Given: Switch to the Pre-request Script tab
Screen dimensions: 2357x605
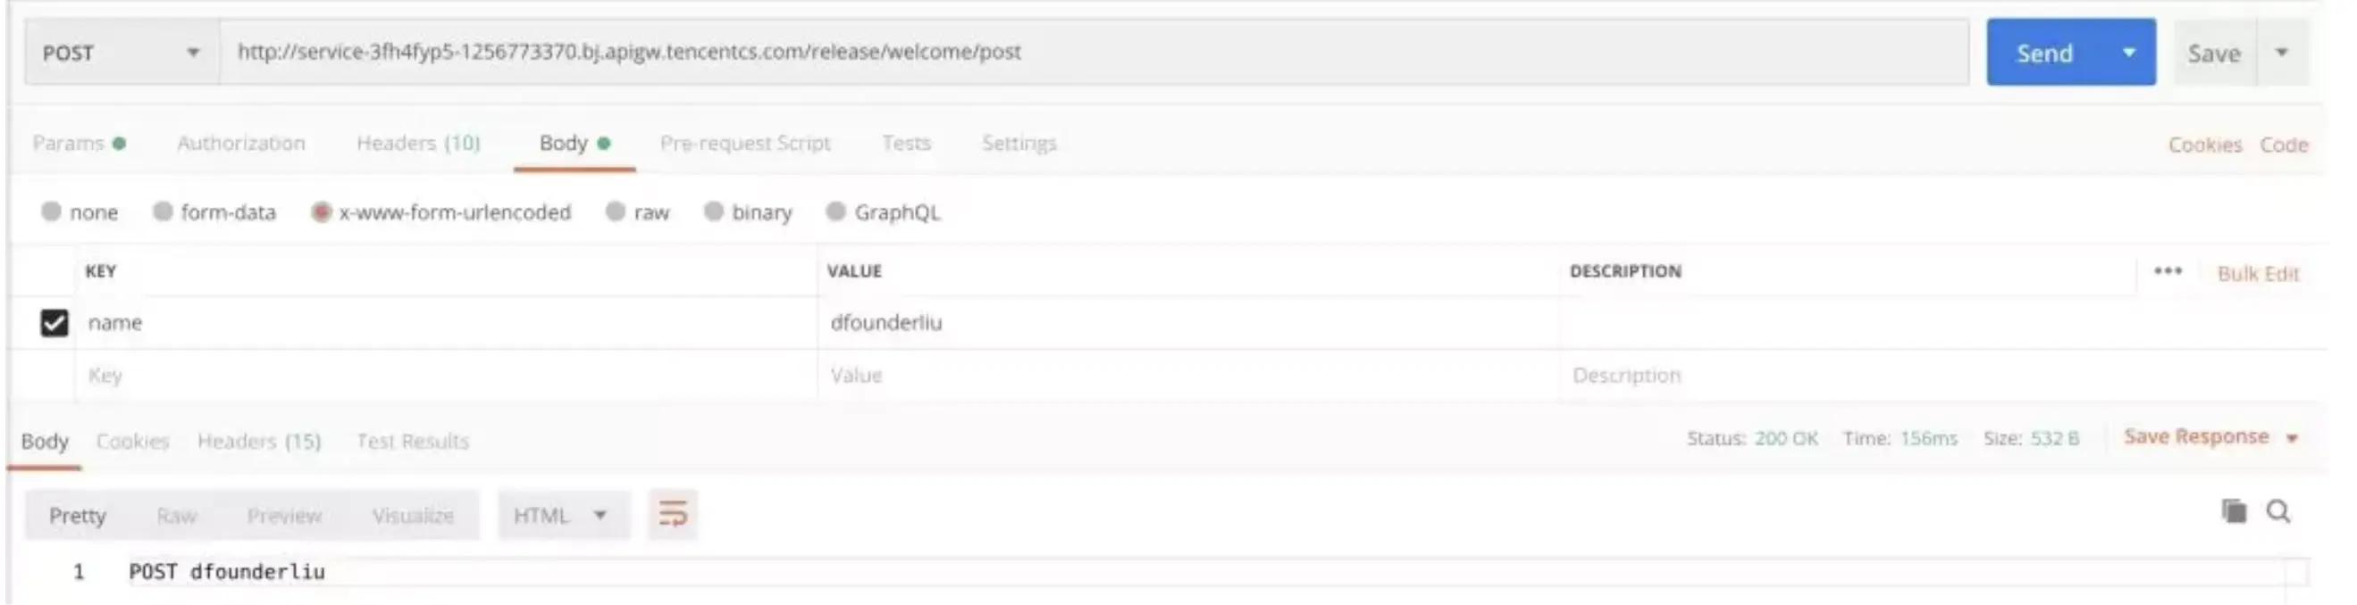Looking at the screenshot, I should [x=745, y=144].
